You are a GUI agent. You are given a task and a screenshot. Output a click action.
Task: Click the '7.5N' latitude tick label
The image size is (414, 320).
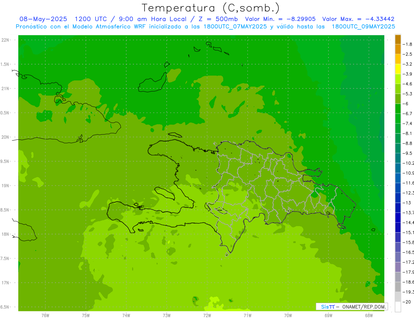click(4, 259)
